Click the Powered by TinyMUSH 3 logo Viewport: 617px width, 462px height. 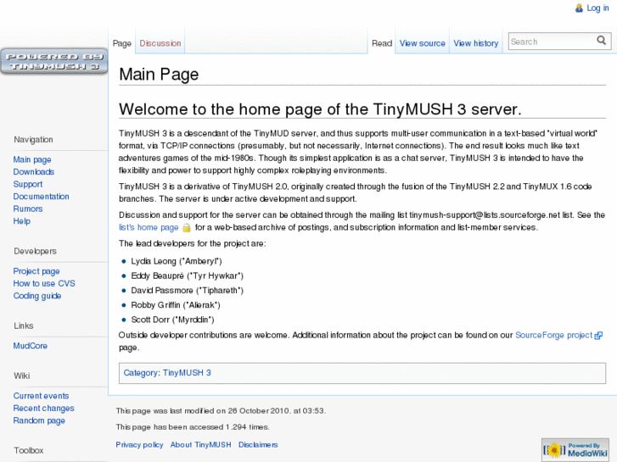point(54,61)
